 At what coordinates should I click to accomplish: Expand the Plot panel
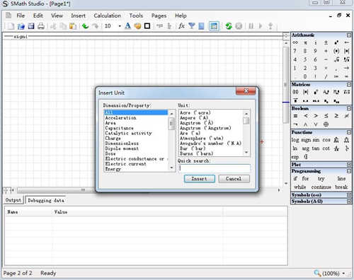(349, 165)
